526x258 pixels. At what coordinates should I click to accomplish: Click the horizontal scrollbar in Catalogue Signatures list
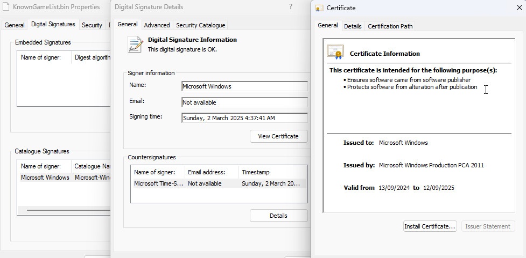(68, 210)
